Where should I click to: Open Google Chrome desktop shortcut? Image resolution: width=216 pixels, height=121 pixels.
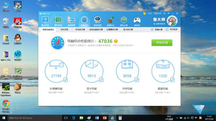(x=6, y=106)
